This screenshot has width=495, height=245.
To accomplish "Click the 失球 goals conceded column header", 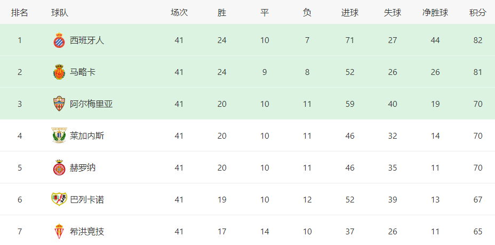I will pos(393,13).
